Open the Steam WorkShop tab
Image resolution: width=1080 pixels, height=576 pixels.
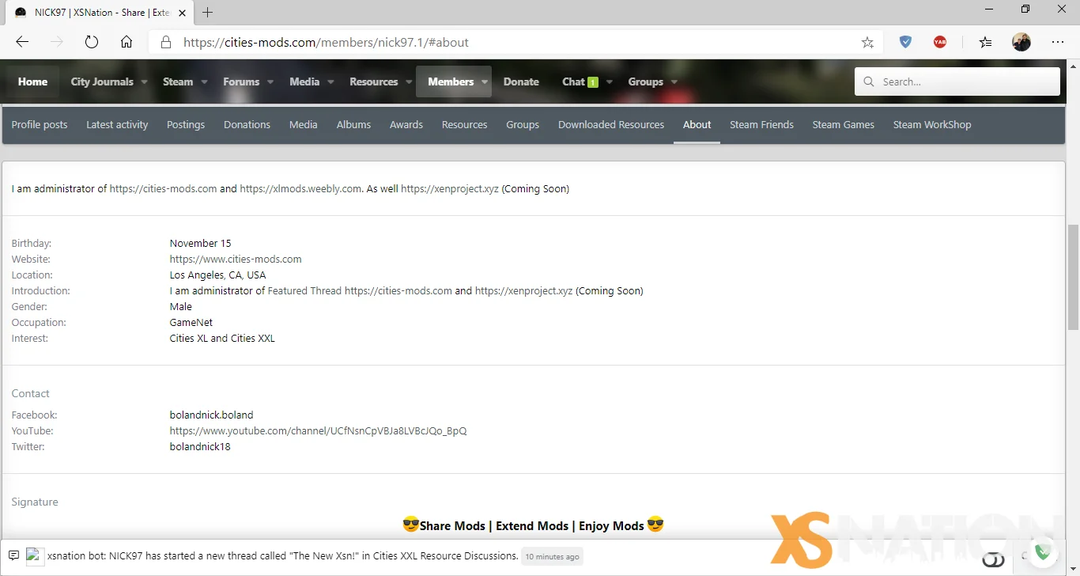click(x=932, y=124)
